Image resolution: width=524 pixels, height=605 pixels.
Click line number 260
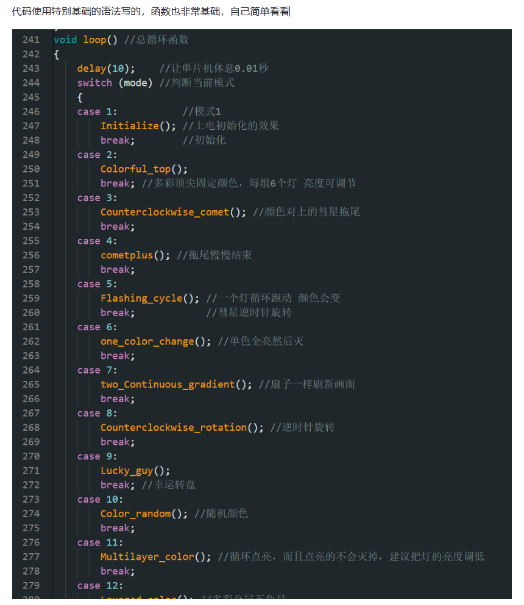pos(31,313)
